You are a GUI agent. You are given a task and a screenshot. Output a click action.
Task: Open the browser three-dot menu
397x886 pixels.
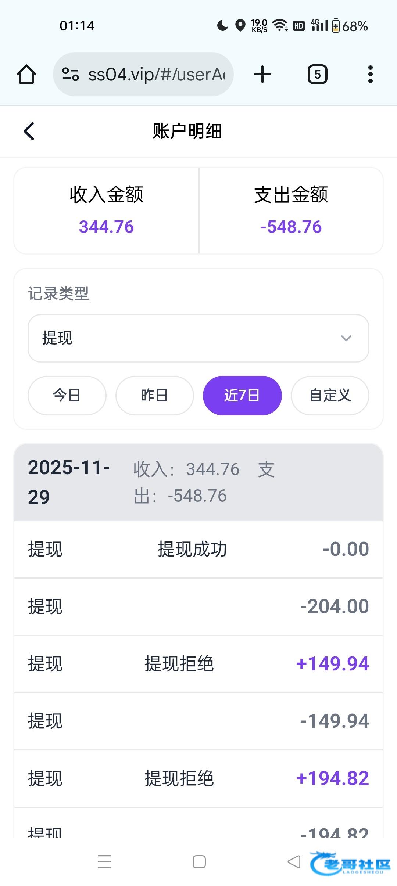370,75
